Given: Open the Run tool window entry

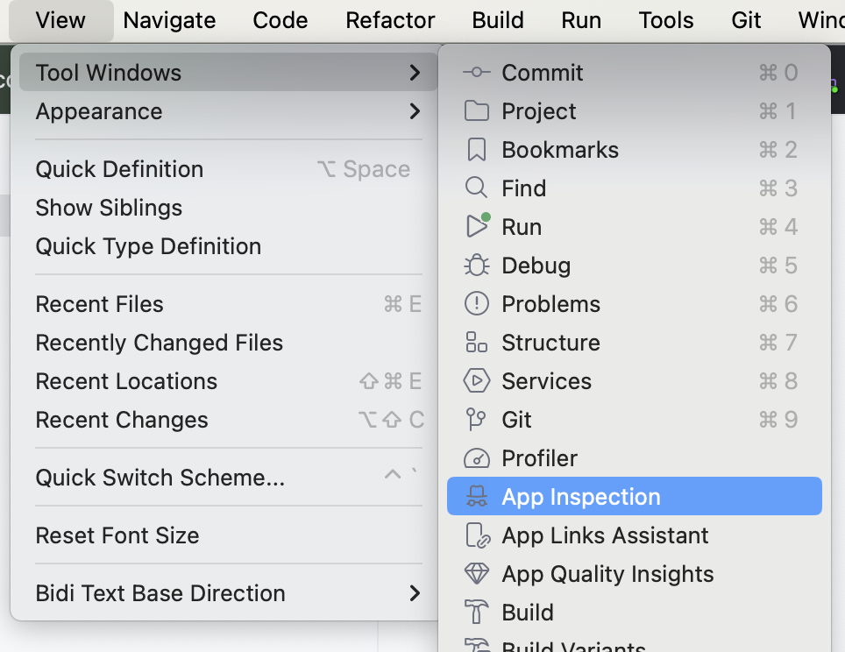Looking at the screenshot, I should click(x=522, y=227).
